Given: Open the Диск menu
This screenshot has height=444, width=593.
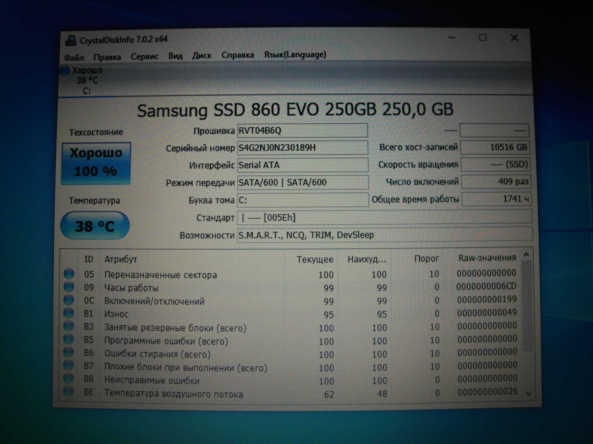Looking at the screenshot, I should [202, 55].
